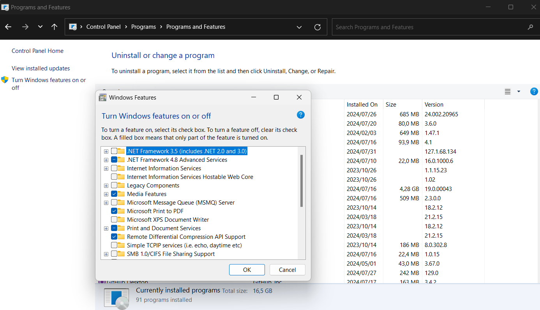
Task: Expand Legacy Components node
Action: tap(106, 186)
